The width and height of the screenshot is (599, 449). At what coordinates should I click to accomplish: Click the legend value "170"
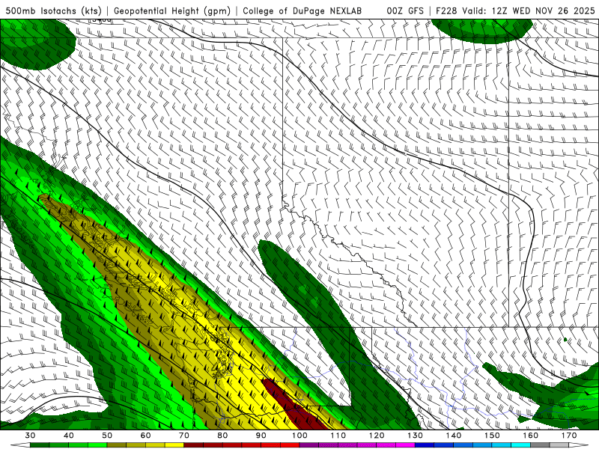click(x=569, y=436)
